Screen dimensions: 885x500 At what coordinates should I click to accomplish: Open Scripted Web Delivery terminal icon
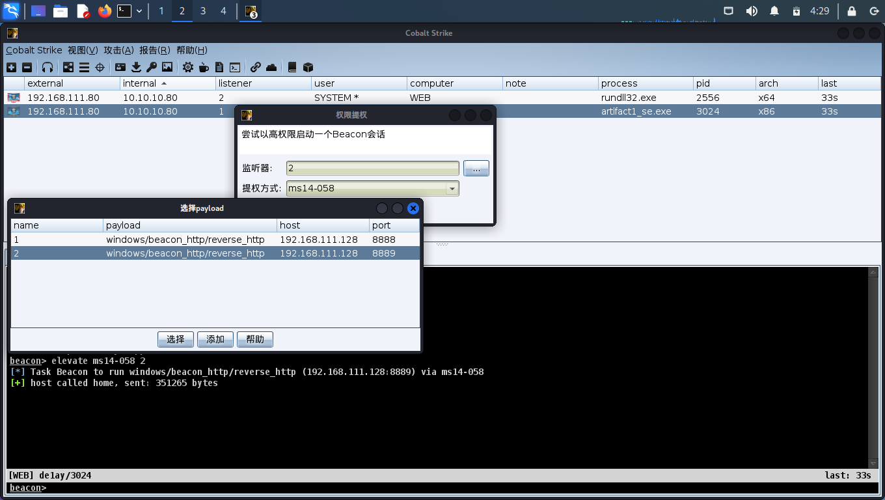[x=235, y=67]
